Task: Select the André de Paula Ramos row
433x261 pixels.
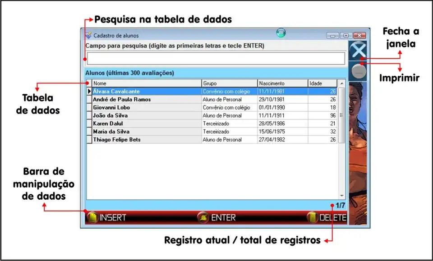Action: click(x=122, y=100)
